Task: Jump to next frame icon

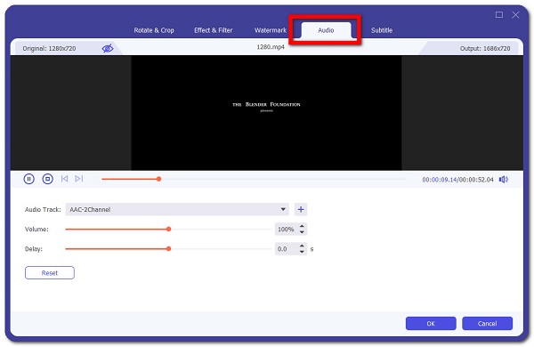Action: click(x=79, y=179)
